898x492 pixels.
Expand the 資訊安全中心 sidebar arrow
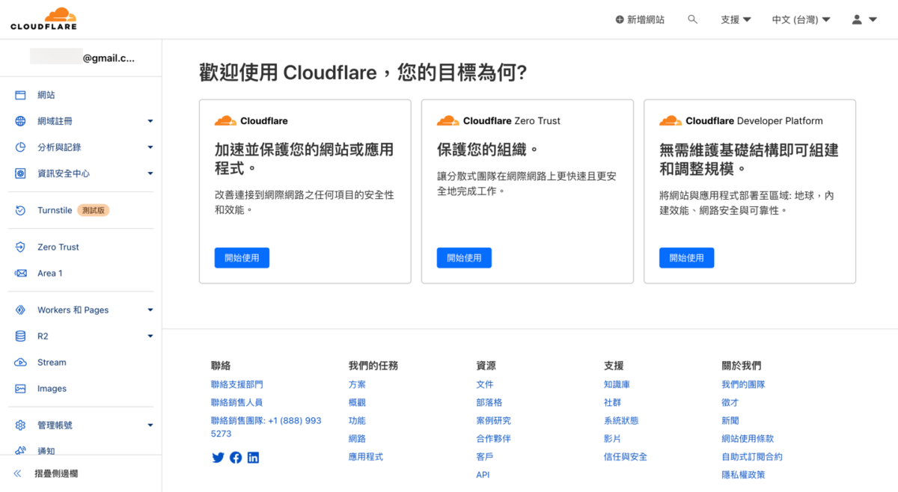click(150, 173)
